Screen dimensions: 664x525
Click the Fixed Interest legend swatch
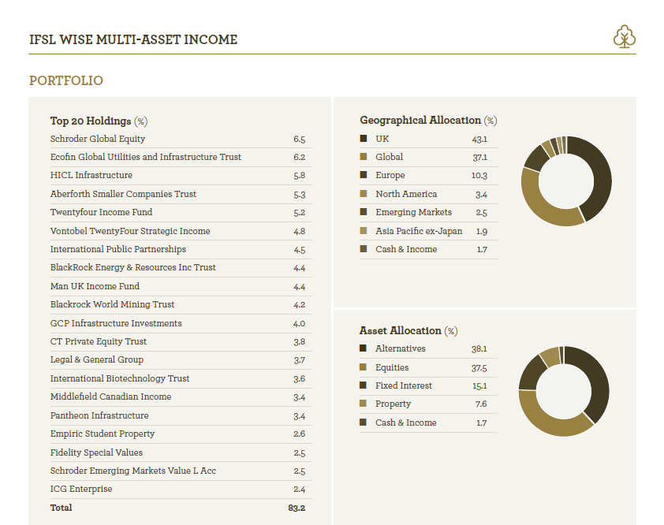point(363,385)
